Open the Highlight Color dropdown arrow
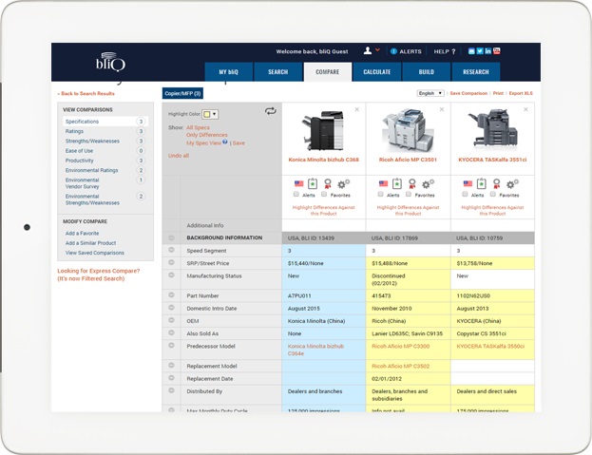The width and height of the screenshot is (592, 455). point(214,114)
